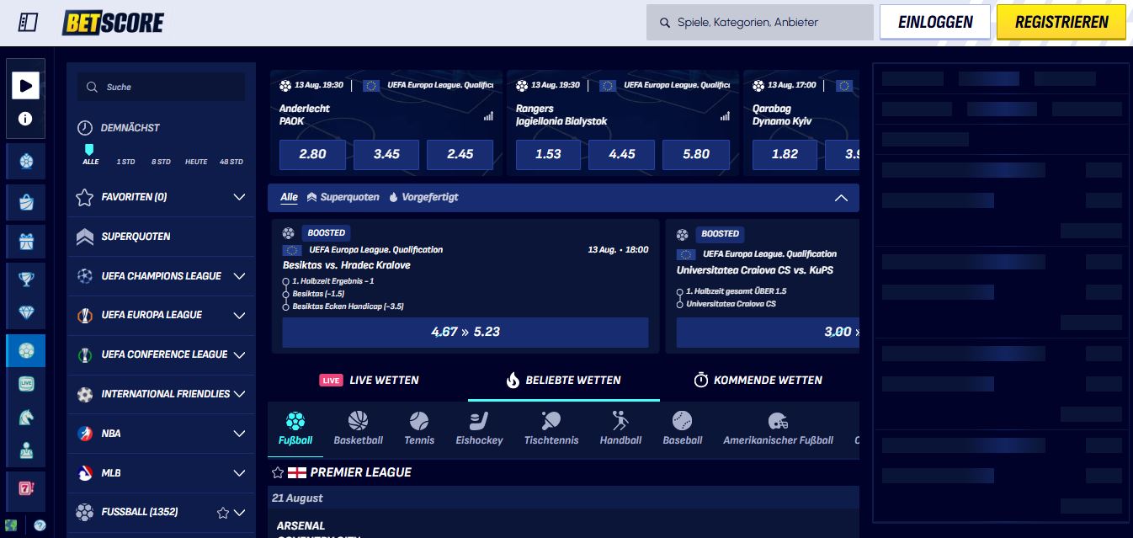Image resolution: width=1133 pixels, height=538 pixels.
Task: Set upcoming time slider to 1 STD
Action: (125, 162)
